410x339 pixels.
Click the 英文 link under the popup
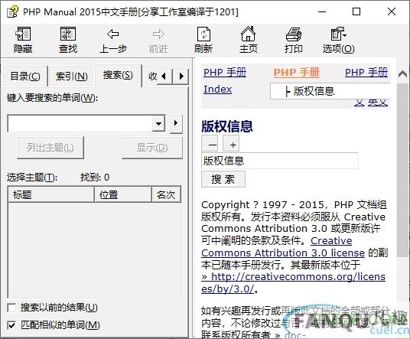pos(378,103)
